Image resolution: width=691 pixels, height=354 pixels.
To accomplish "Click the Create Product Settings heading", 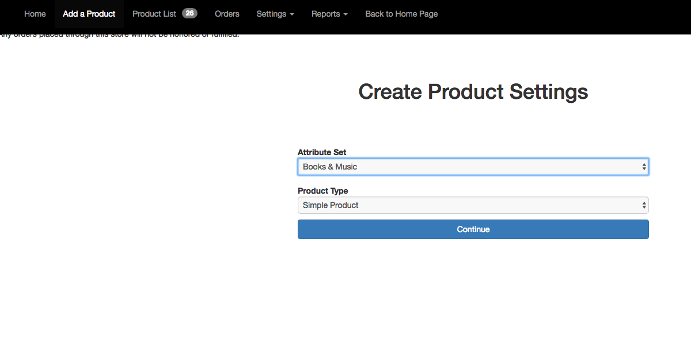I will 473,92.
